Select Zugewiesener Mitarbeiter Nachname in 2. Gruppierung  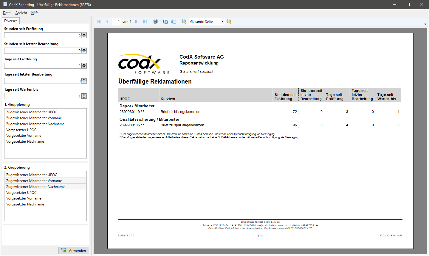pos(35,187)
